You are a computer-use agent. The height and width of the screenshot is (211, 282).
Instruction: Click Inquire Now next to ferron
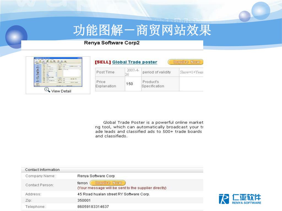108,183
